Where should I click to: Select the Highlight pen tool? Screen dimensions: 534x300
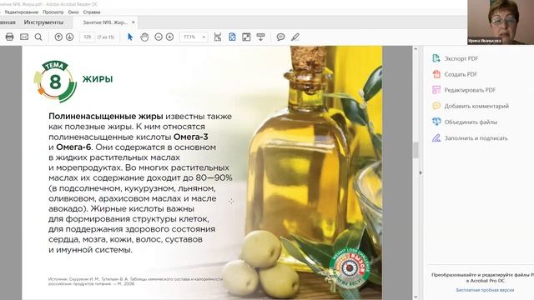(295, 37)
